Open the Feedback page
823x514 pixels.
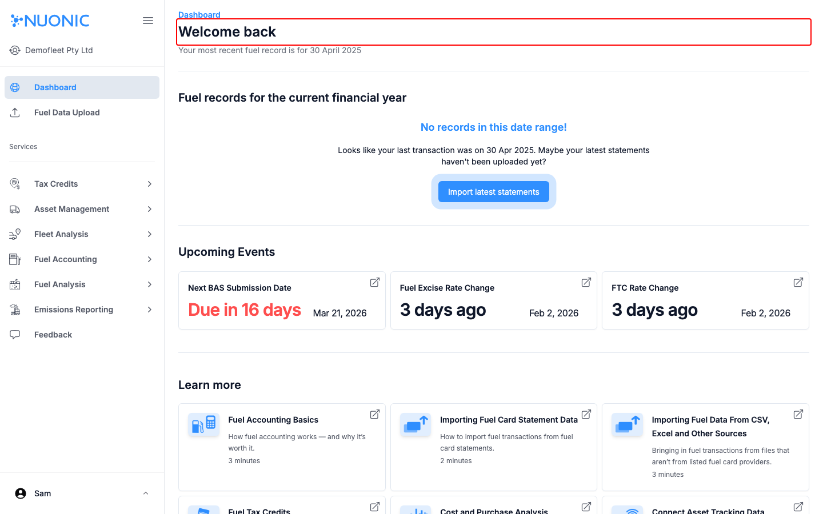click(x=53, y=335)
